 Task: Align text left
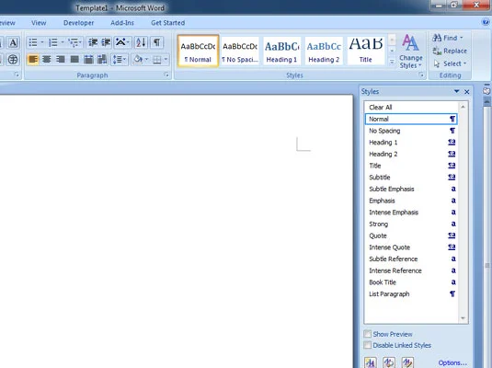coord(33,59)
